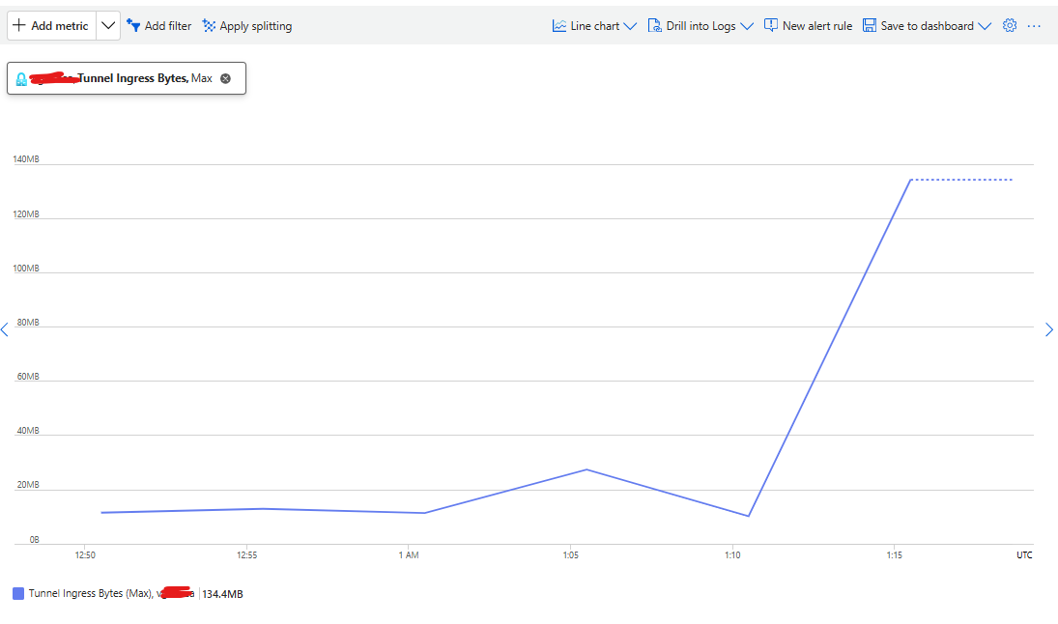Shift chart time range forward with right arrow
This screenshot has width=1058, height=624.
[1049, 329]
